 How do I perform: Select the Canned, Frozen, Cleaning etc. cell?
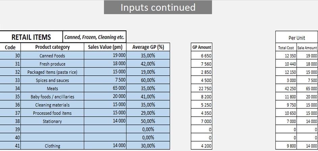pyautogui.click(x=95, y=37)
